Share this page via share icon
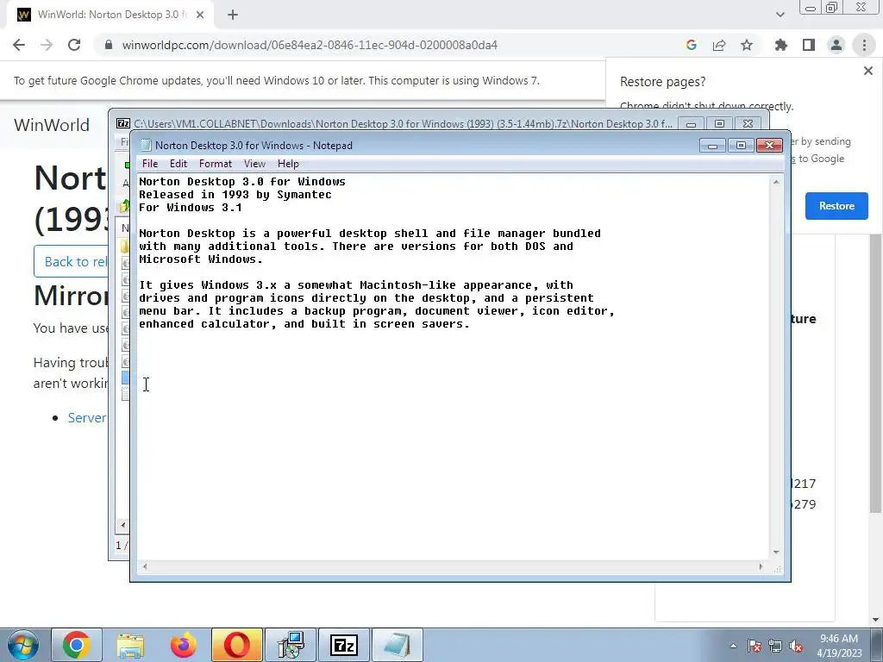This screenshot has height=662, width=883. coord(719,45)
